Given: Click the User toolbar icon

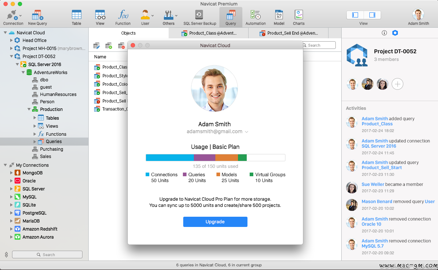Looking at the screenshot, I should [145, 15].
